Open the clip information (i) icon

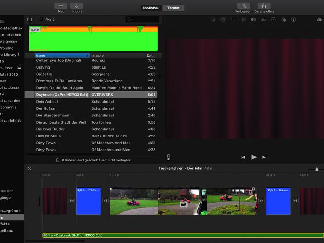(293, 20)
